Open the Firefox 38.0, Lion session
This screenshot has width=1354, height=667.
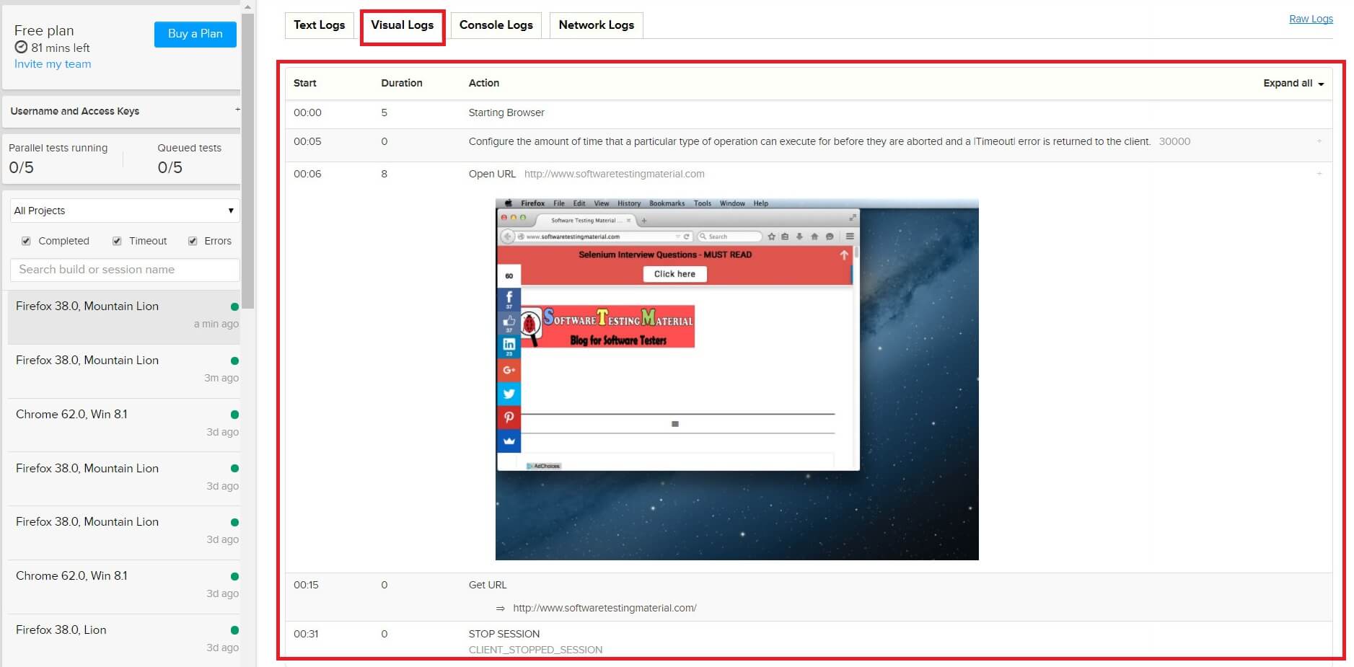tap(124, 640)
